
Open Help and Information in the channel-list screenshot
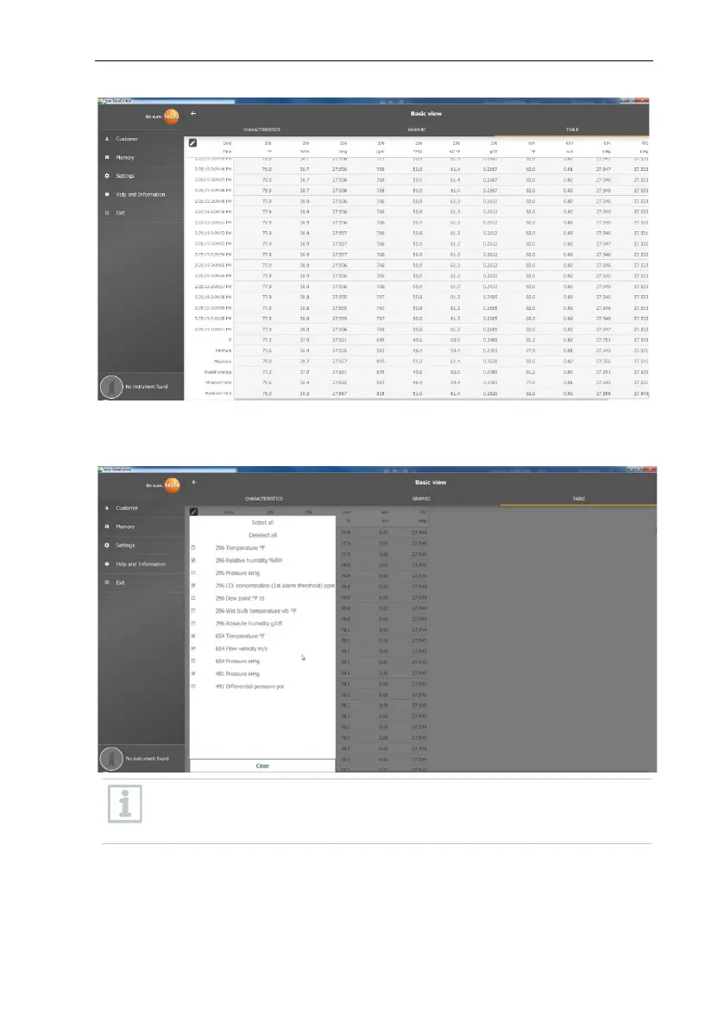(x=142, y=564)
